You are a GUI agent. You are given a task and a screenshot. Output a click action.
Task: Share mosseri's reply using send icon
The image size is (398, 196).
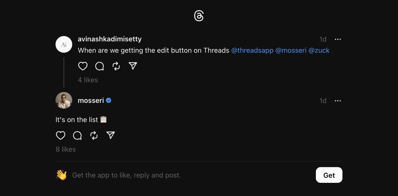pos(111,135)
